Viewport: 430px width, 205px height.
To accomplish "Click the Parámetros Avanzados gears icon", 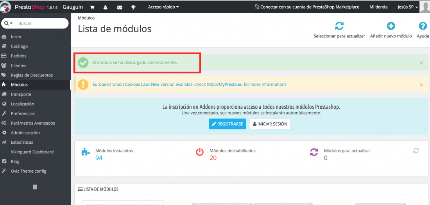I will click(x=4, y=123).
